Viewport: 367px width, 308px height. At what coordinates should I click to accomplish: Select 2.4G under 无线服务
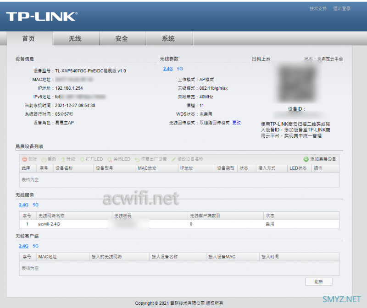point(24,205)
